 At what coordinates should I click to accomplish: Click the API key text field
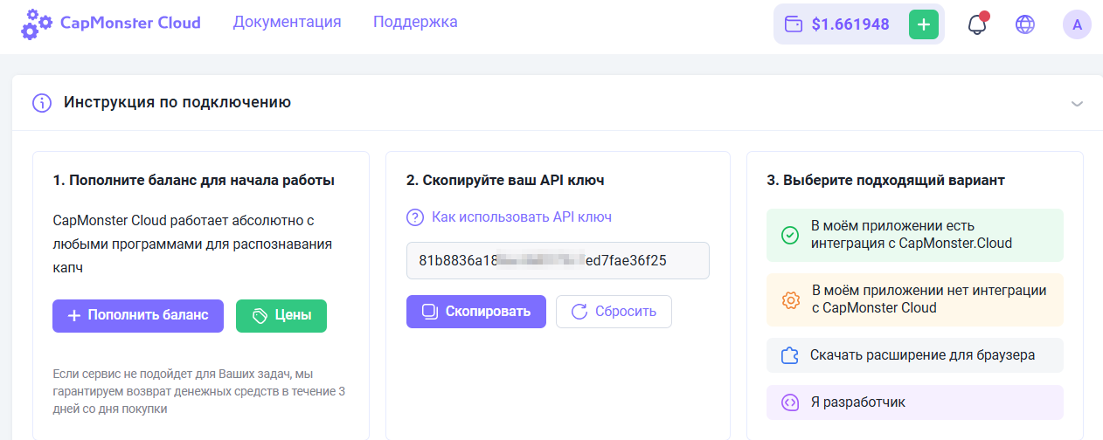[558, 261]
